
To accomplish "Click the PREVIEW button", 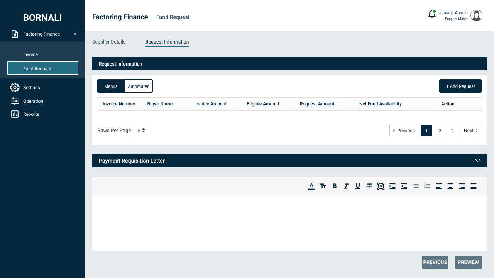I will tap(468, 262).
